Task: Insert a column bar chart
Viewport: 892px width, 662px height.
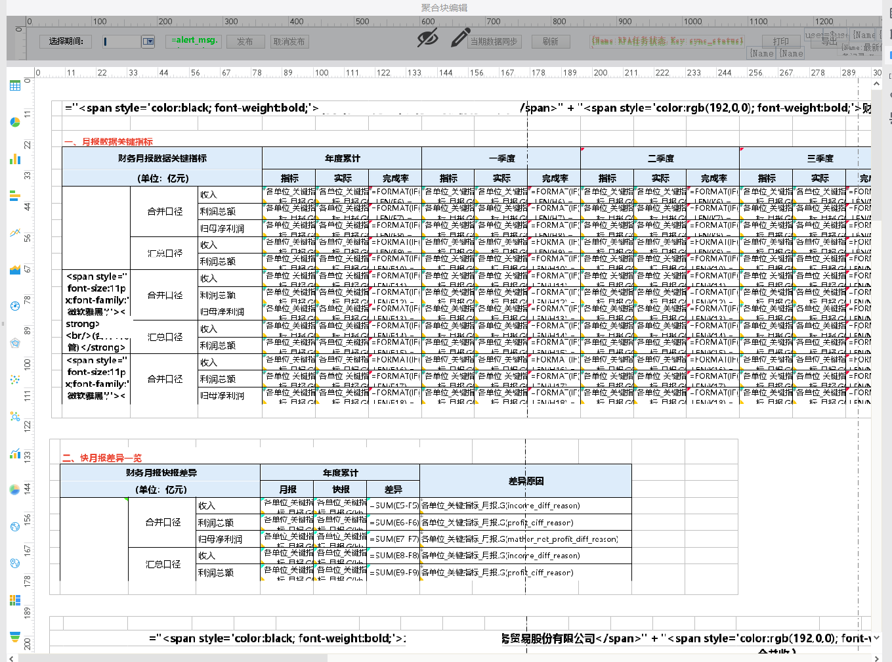Action: coord(15,159)
